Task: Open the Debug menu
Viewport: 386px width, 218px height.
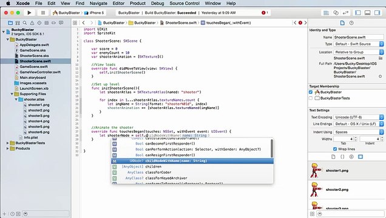Action: coord(158,4)
